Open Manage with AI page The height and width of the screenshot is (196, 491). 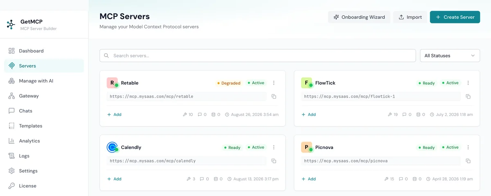(x=44, y=81)
